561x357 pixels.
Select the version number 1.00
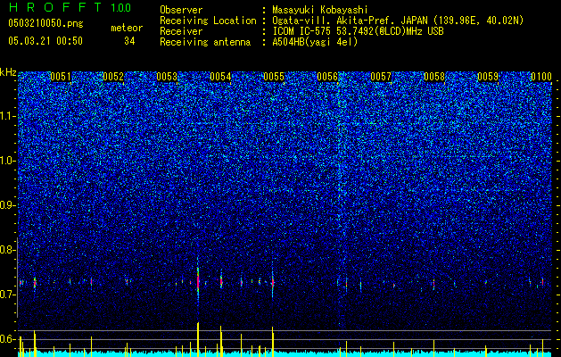[x=121, y=7]
